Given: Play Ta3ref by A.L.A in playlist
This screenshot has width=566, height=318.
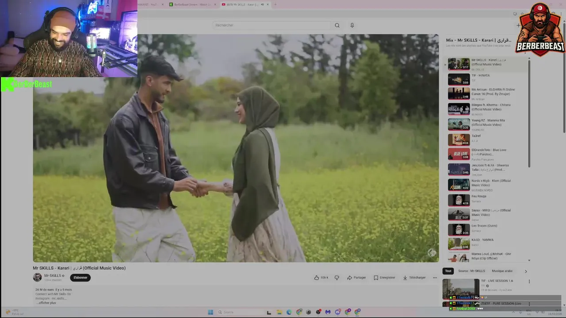Looking at the screenshot, I should click(x=487, y=140).
